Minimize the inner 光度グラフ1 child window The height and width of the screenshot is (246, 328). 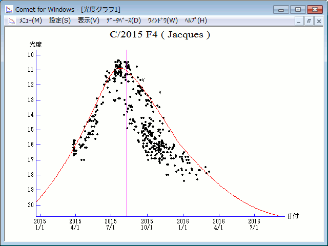click(x=299, y=21)
